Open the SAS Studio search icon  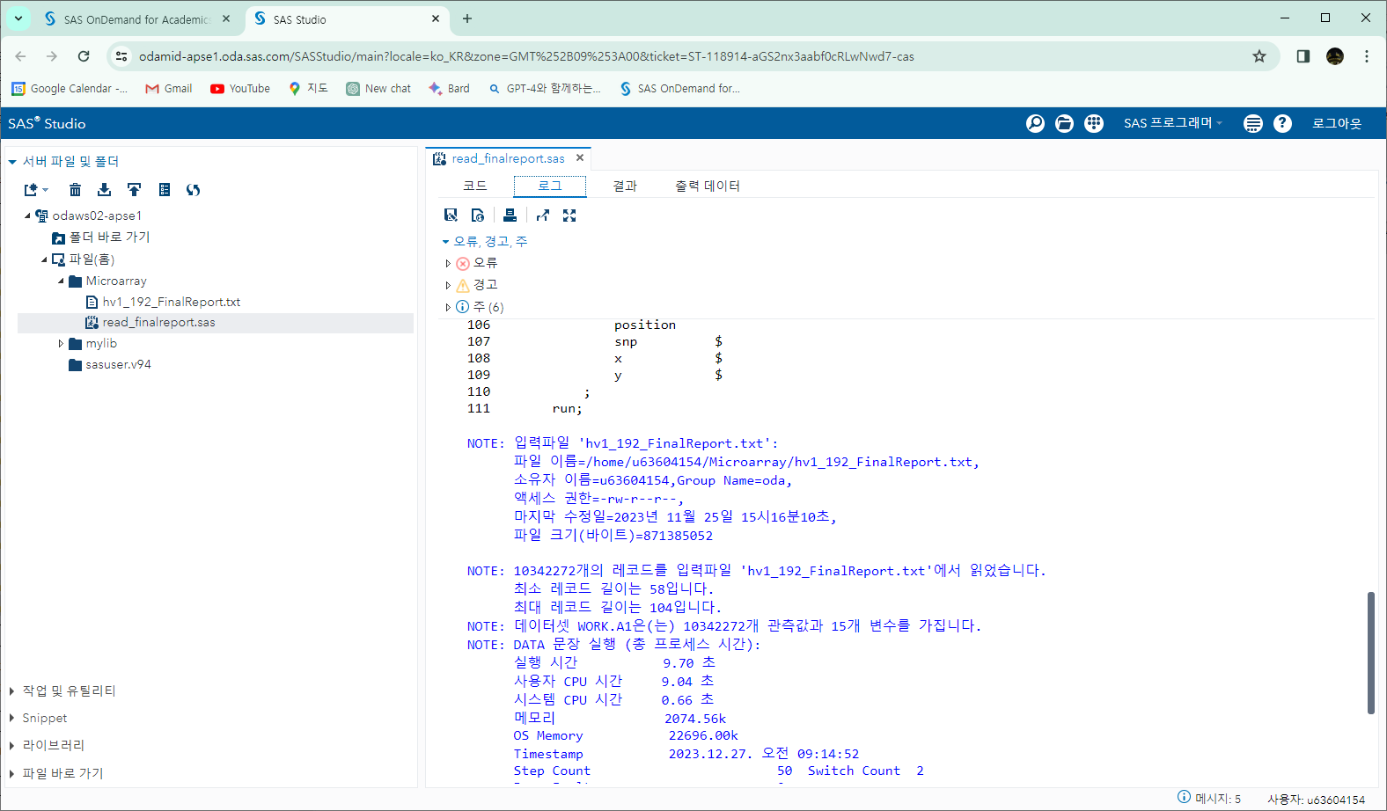click(x=1035, y=123)
